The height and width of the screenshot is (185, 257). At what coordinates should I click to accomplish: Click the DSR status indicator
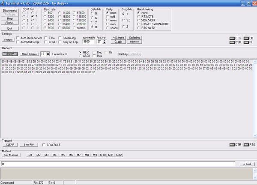tap(232, 42)
